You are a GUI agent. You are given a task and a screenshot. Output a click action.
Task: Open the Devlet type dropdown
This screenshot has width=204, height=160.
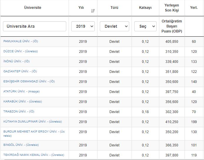pos(115,26)
